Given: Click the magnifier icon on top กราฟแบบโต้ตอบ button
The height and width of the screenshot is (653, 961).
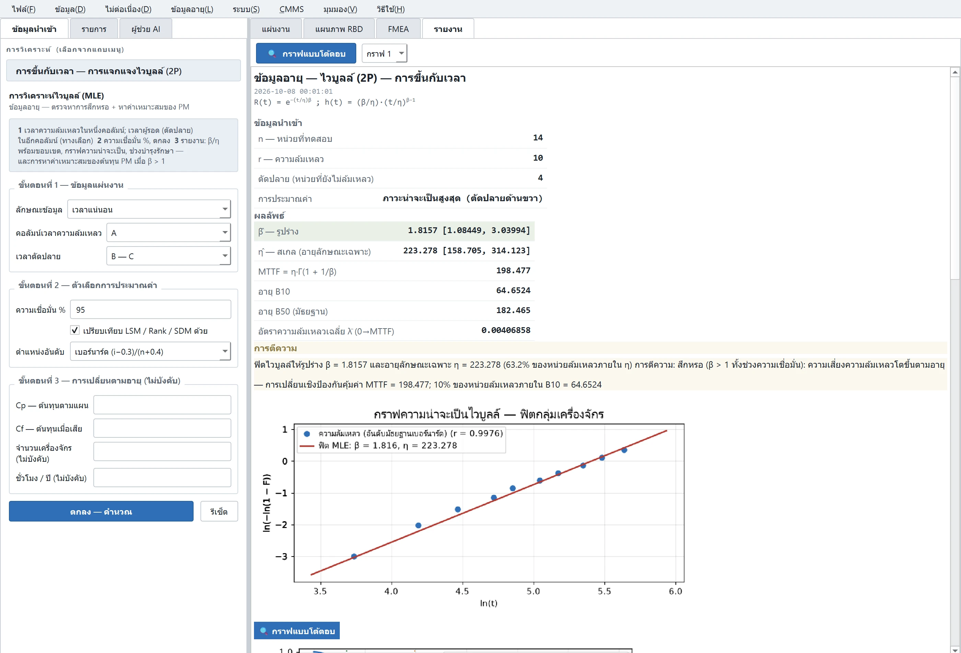Looking at the screenshot, I should (x=272, y=53).
